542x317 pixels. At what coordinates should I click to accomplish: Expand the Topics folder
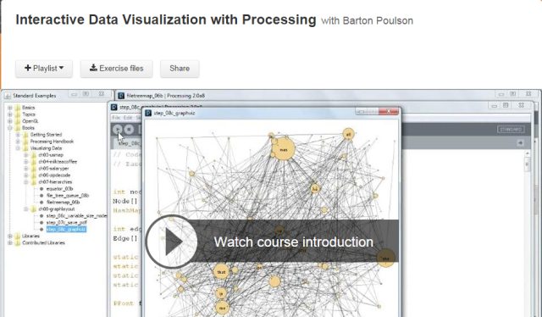click(9, 114)
